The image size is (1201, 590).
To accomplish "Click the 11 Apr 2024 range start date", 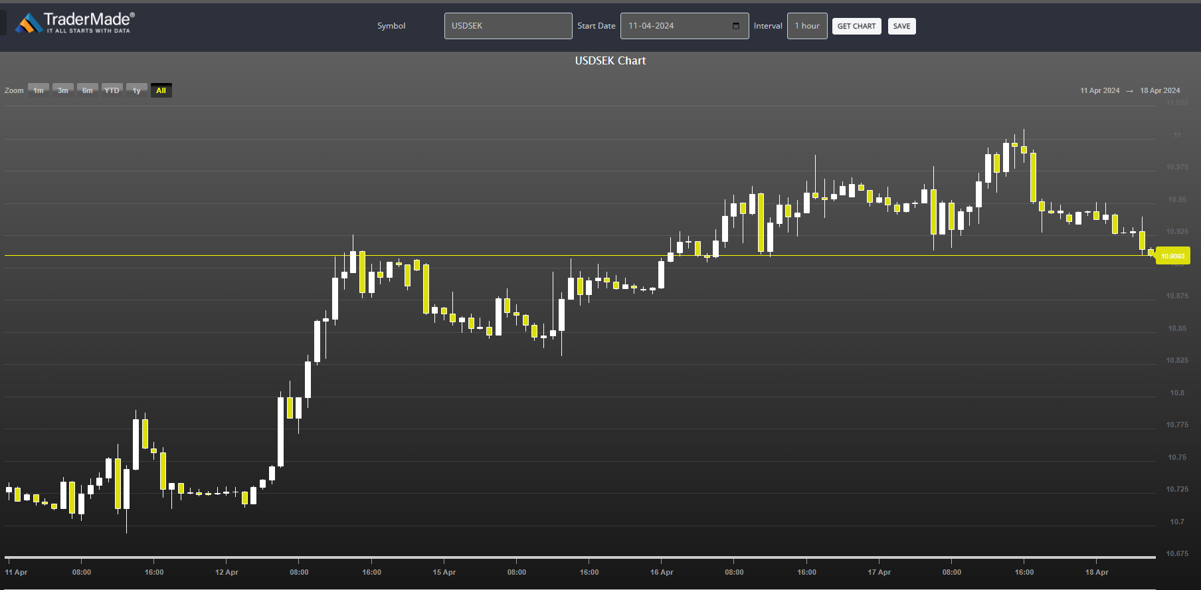I will (x=1099, y=90).
